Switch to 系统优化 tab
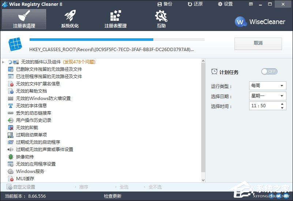Viewport: 293px width, 201px height. [70, 19]
